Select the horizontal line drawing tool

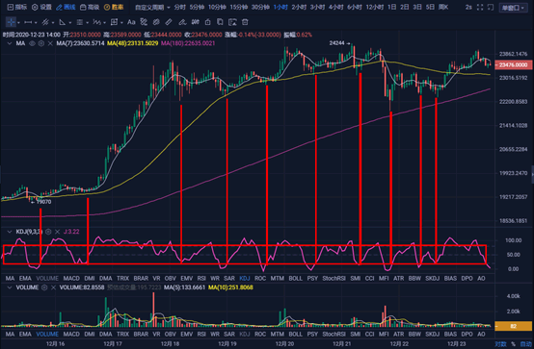coord(28,22)
